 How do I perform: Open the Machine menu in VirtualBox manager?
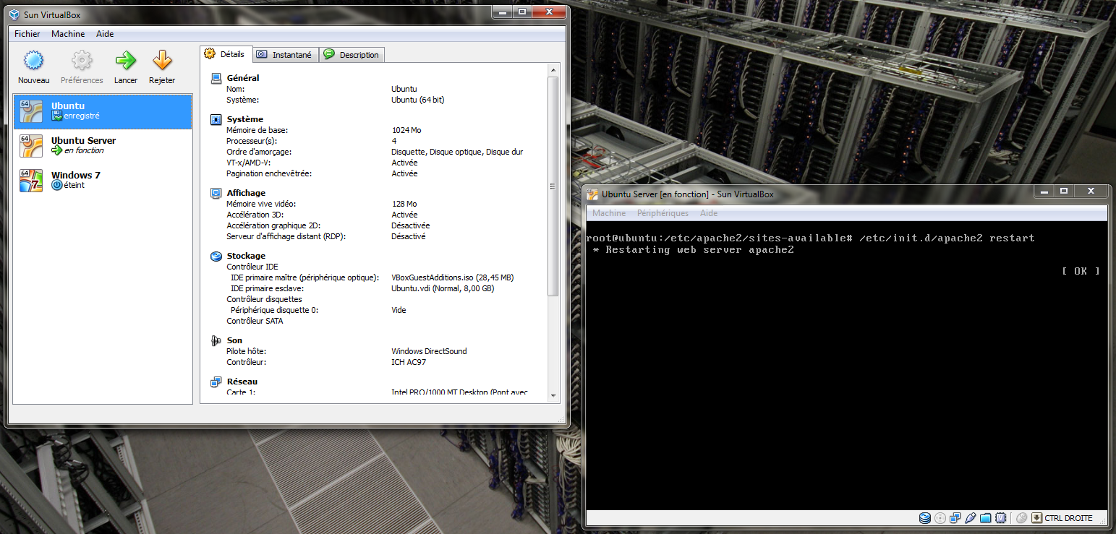[68, 34]
